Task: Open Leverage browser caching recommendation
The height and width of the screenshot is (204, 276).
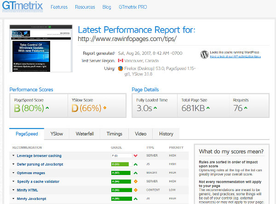Action: [x=39, y=156]
